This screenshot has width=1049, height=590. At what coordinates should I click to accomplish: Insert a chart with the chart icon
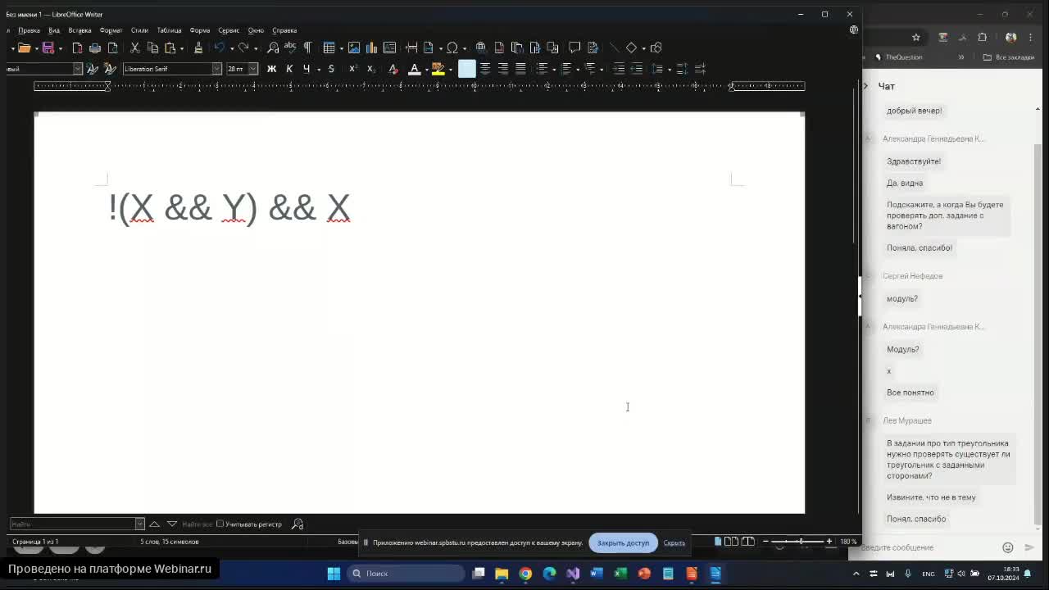pyautogui.click(x=371, y=48)
